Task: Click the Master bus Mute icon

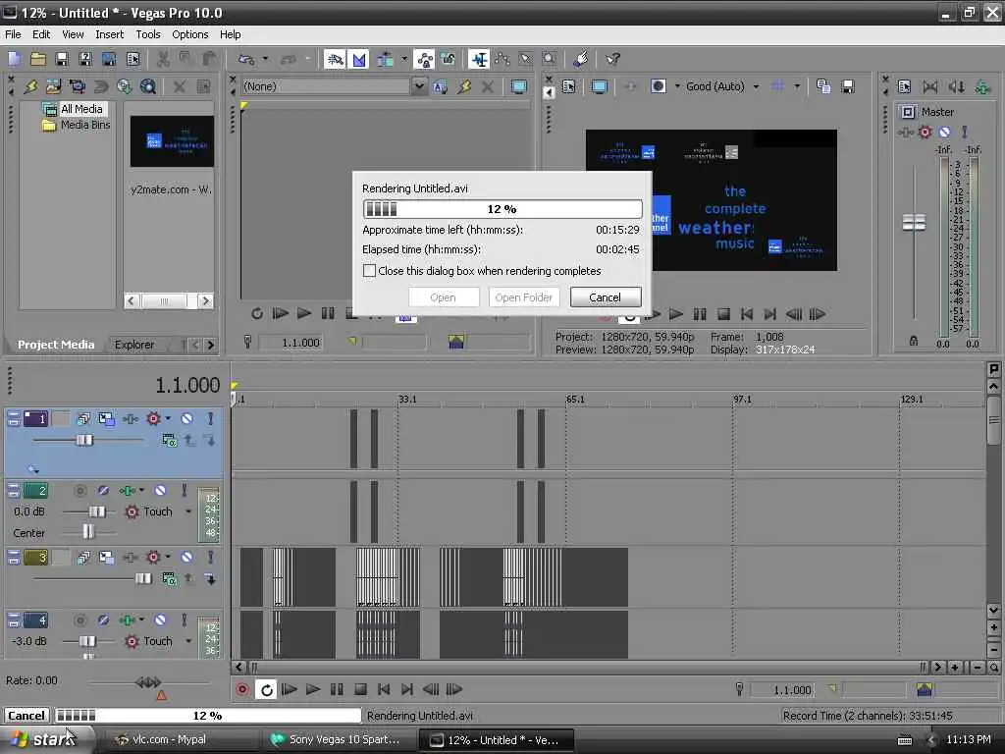Action: (x=944, y=133)
